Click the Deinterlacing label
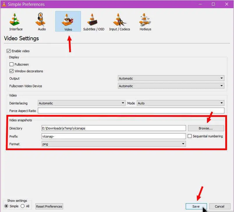The width and height of the screenshot is (234, 212). click(x=18, y=103)
